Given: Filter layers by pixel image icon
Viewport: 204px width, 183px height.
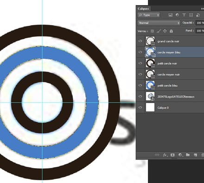Looking at the screenshot, I should [x=170, y=15].
